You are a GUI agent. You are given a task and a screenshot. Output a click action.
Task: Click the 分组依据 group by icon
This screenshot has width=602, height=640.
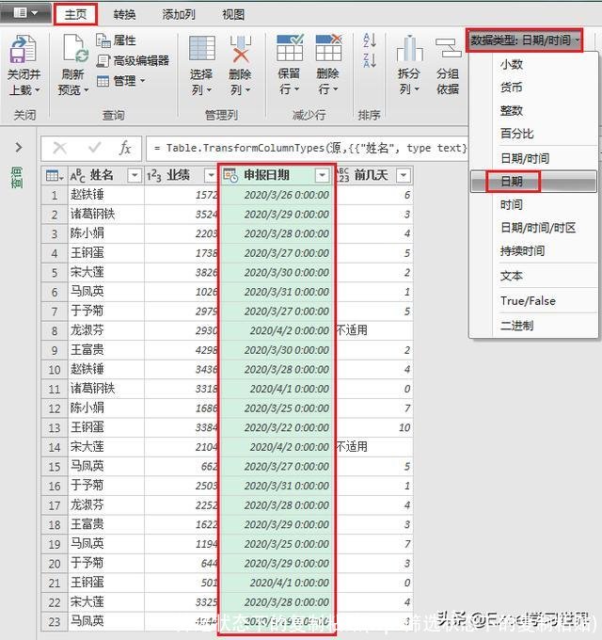click(x=448, y=48)
